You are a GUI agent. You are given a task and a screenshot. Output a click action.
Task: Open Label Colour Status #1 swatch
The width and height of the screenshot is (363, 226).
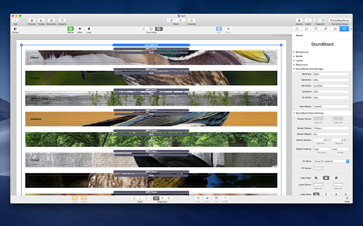click(318, 185)
